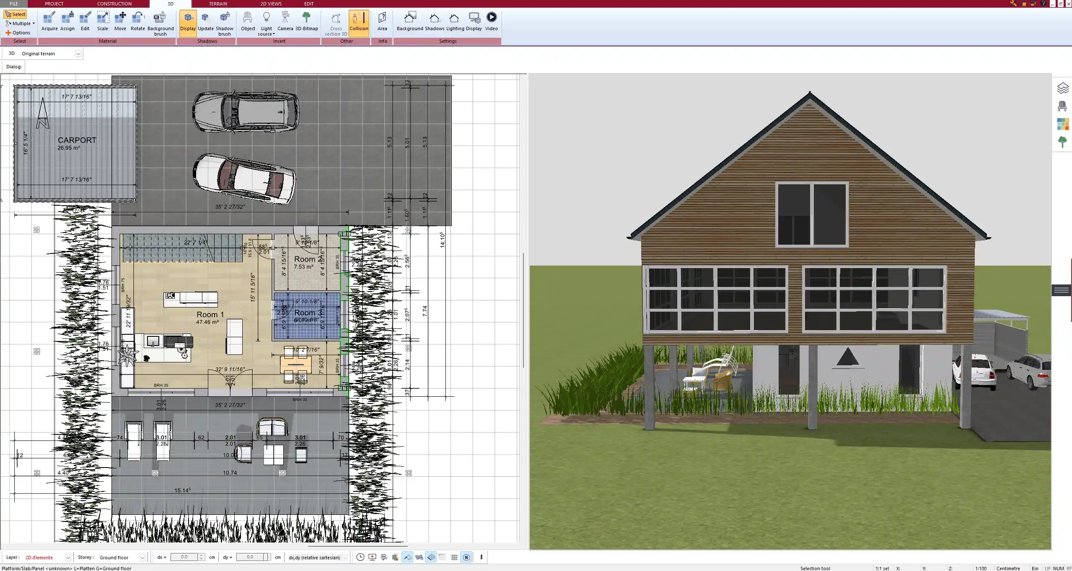Toggle the grid display icon
1072x571 pixels.
454,557
